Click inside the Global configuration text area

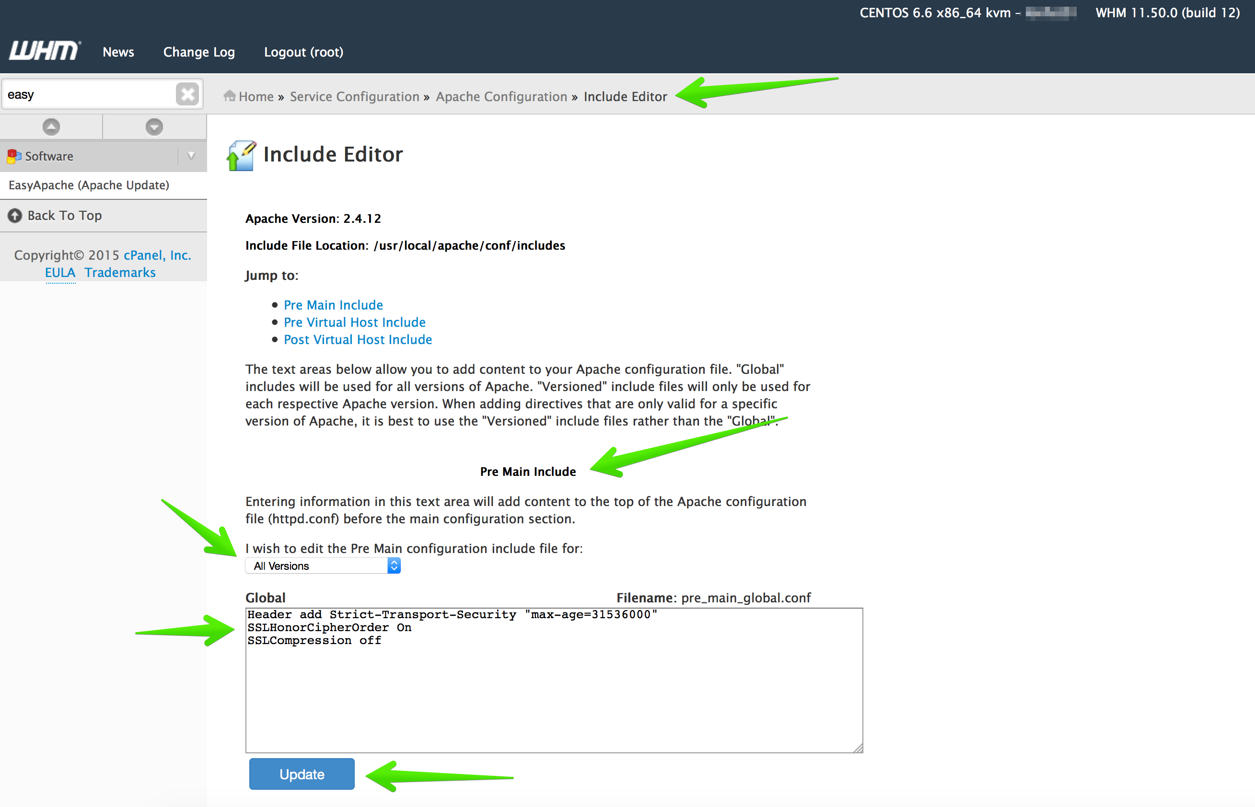[554, 680]
